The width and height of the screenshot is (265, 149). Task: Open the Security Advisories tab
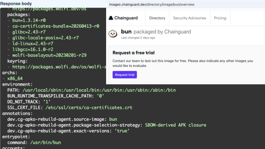(189, 18)
